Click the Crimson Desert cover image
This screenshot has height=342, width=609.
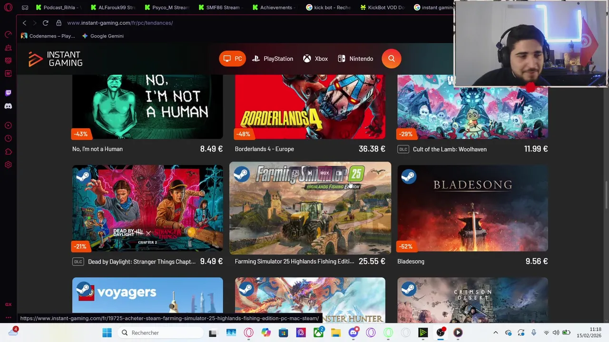[x=472, y=300]
